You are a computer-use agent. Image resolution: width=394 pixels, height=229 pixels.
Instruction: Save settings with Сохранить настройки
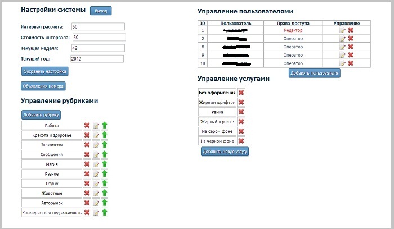pos(44,71)
